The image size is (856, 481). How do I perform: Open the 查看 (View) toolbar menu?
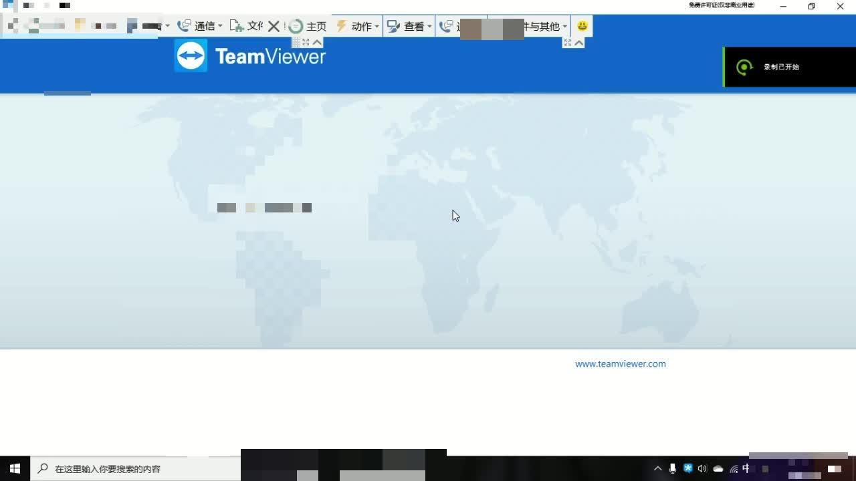[x=409, y=26]
